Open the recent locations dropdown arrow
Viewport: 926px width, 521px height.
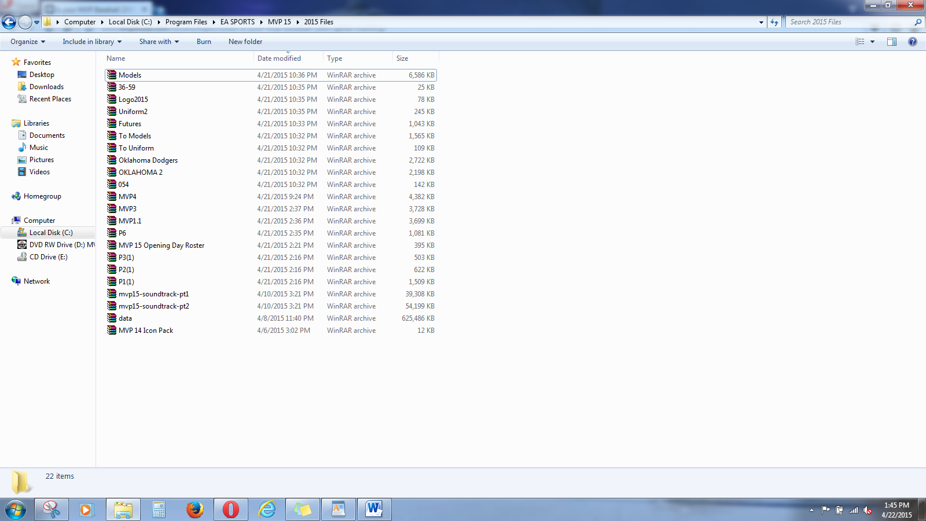pos(36,23)
